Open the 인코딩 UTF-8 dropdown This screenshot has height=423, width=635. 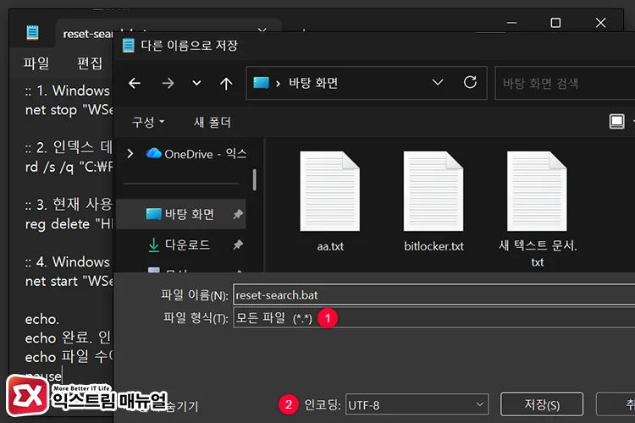(417, 404)
